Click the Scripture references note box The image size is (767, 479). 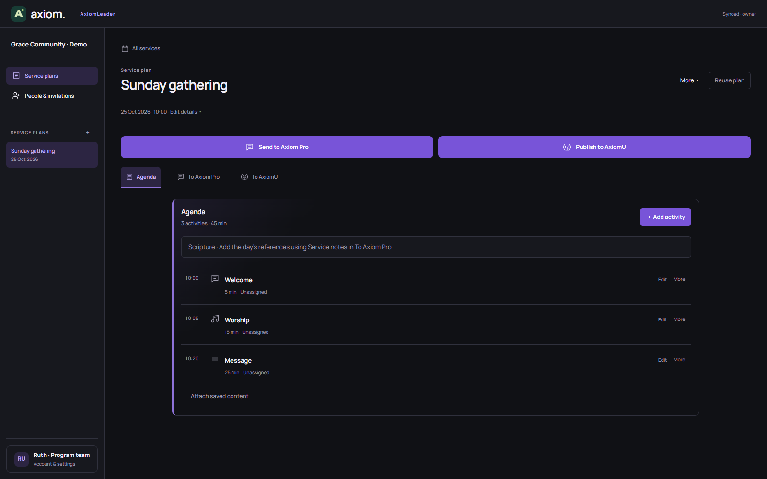click(x=436, y=247)
